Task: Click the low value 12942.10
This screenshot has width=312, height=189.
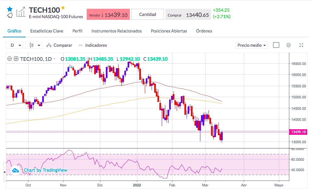Action: pyautogui.click(x=130, y=59)
